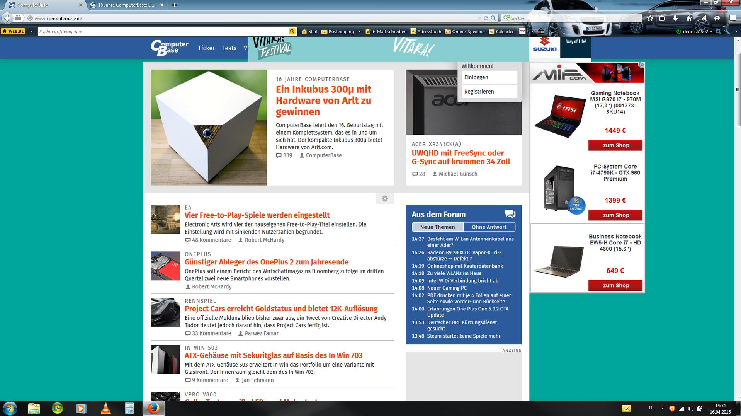Viewport: 741px width, 416px height.
Task: Open the Windows Start orb
Action: (x=10, y=408)
